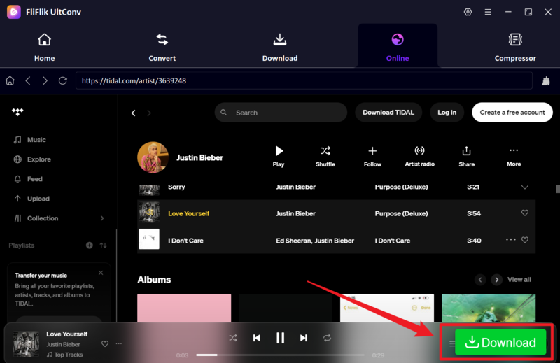Open Justin Bieber artist photo
The width and height of the screenshot is (560, 363).
(153, 157)
